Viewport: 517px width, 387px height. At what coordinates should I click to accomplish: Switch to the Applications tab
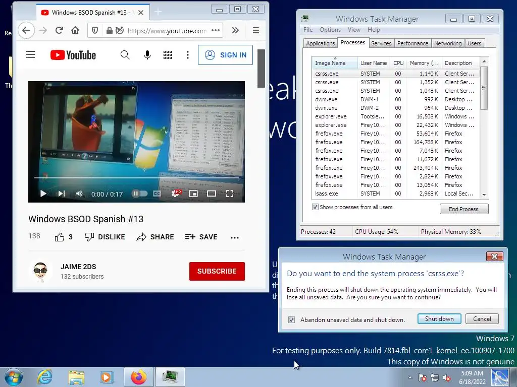[320, 43]
